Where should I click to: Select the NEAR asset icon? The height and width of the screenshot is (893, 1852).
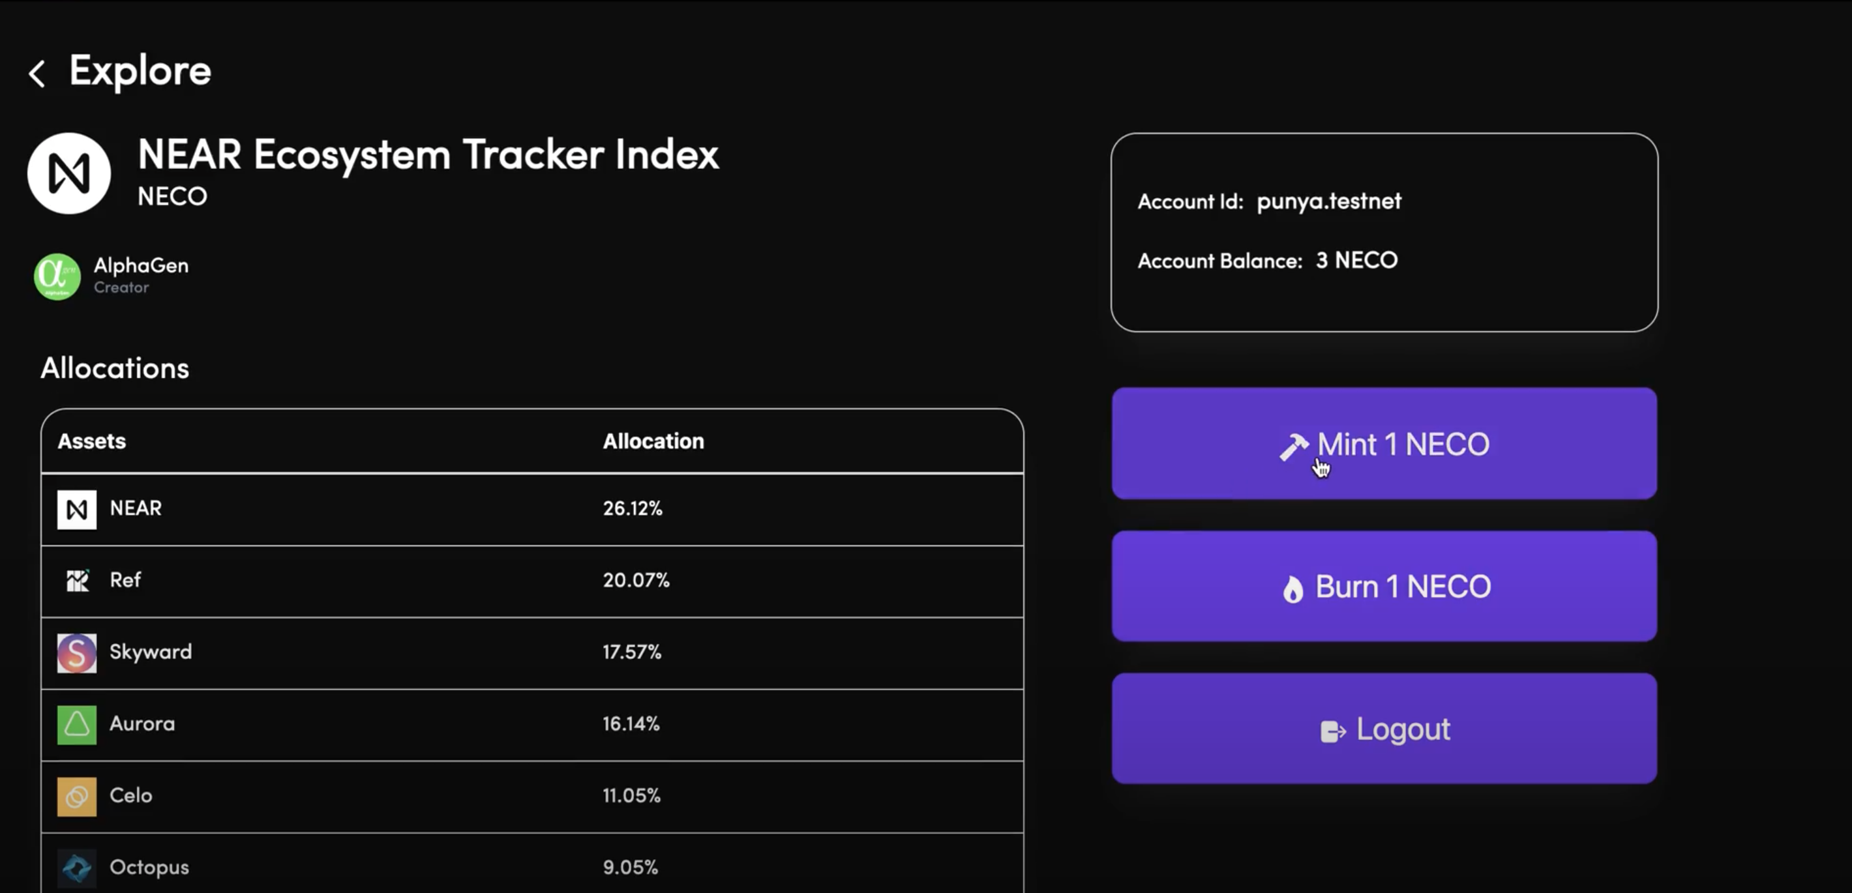pos(77,509)
